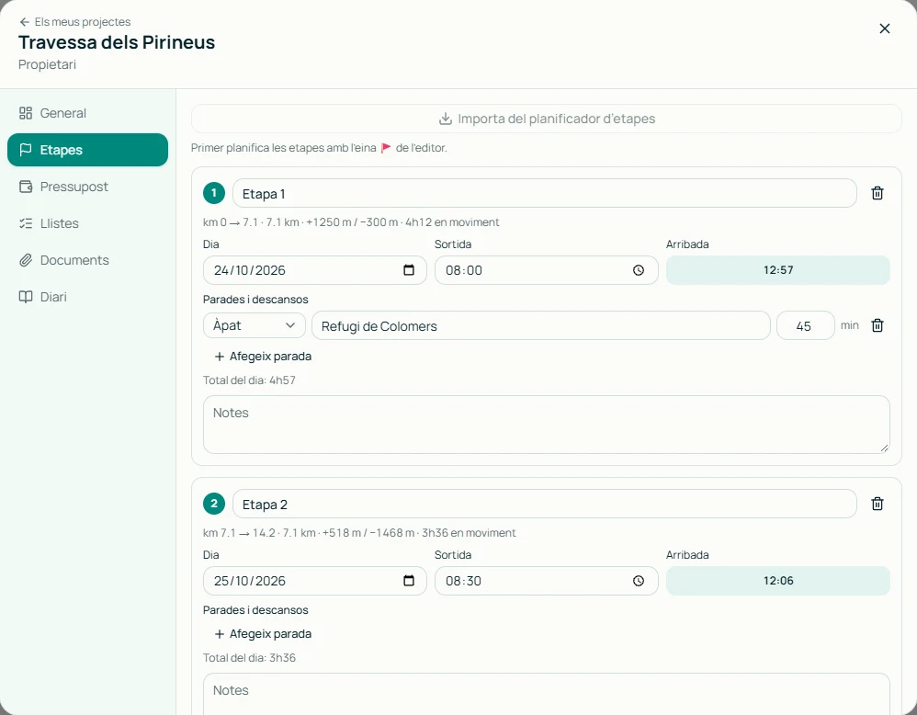Viewport: 917px width, 715px height.
Task: Go to the Diari section
Action: 87,297
